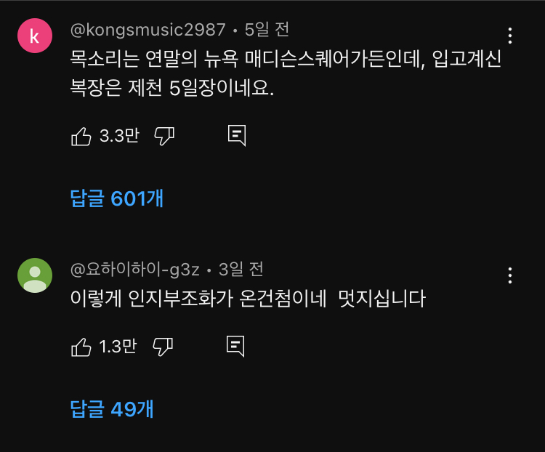The image size is (545, 452).
Task: Click the comment text about 인지부조화
Action: (x=247, y=299)
